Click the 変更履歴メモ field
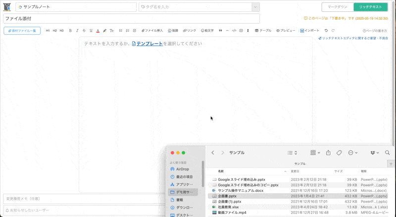The height and width of the screenshot is (217, 396). pos(85,199)
